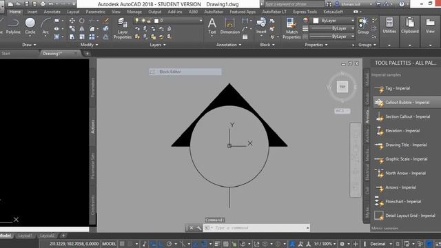
Task: Select the Dimension tool
Action: click(x=229, y=26)
